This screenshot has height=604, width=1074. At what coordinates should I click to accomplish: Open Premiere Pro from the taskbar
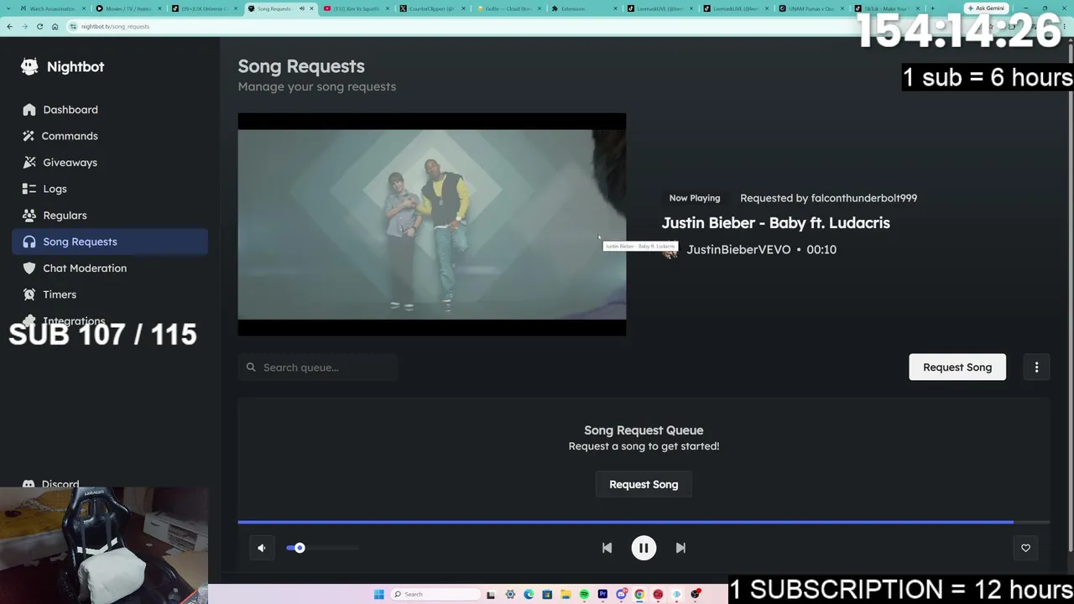(602, 595)
